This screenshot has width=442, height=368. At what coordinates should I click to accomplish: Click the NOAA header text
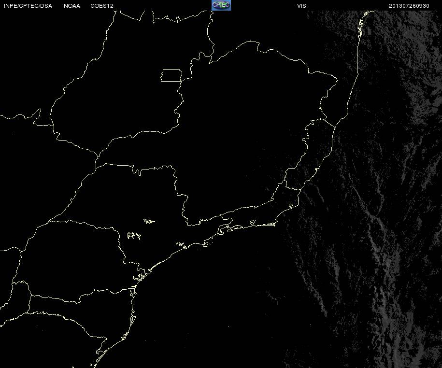click(x=72, y=6)
